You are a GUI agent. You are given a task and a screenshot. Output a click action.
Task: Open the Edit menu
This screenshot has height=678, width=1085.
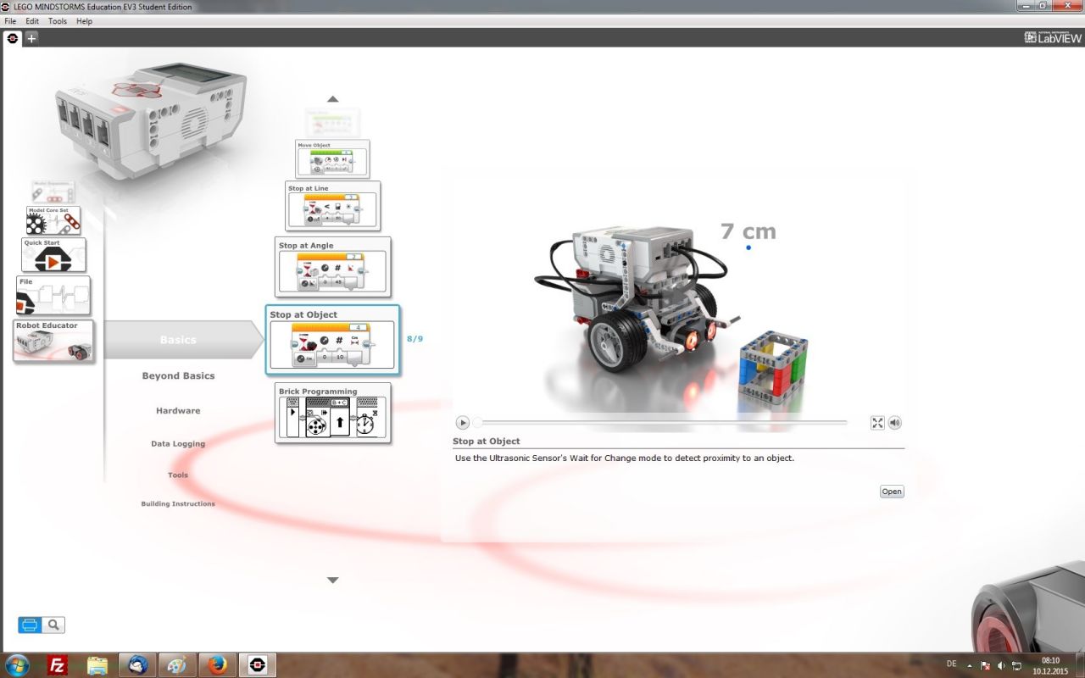32,20
